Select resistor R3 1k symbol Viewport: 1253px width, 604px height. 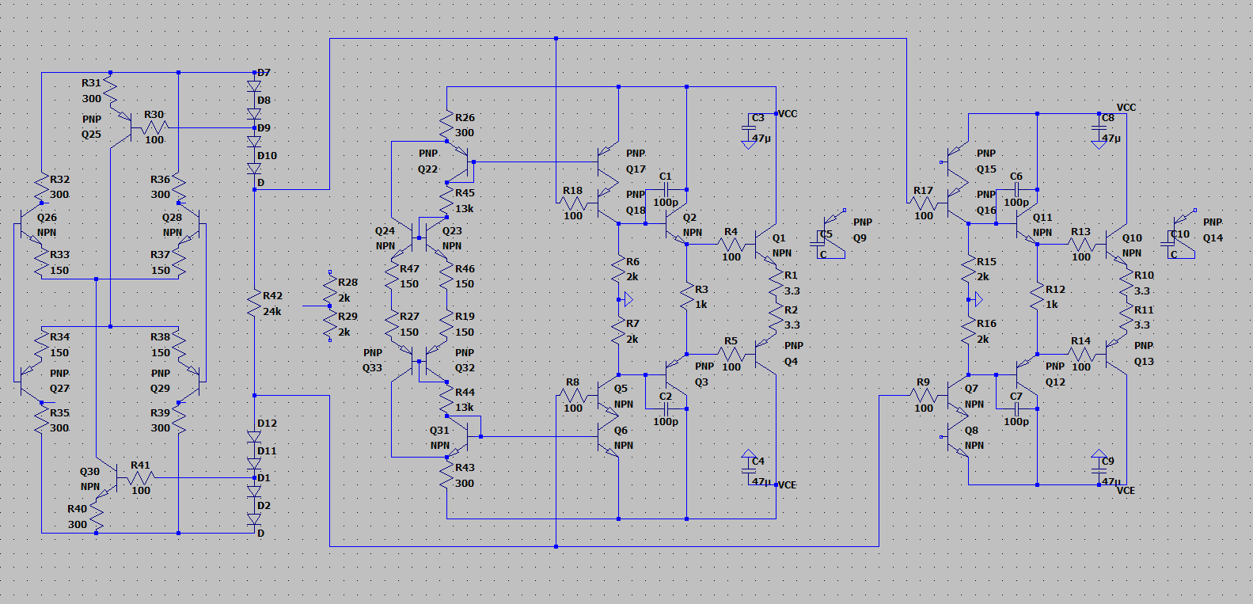pos(686,297)
